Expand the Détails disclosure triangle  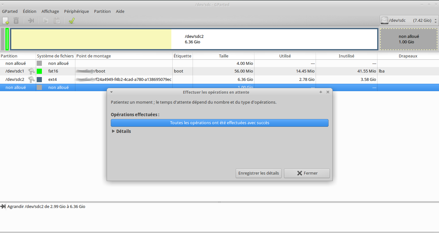[113, 131]
